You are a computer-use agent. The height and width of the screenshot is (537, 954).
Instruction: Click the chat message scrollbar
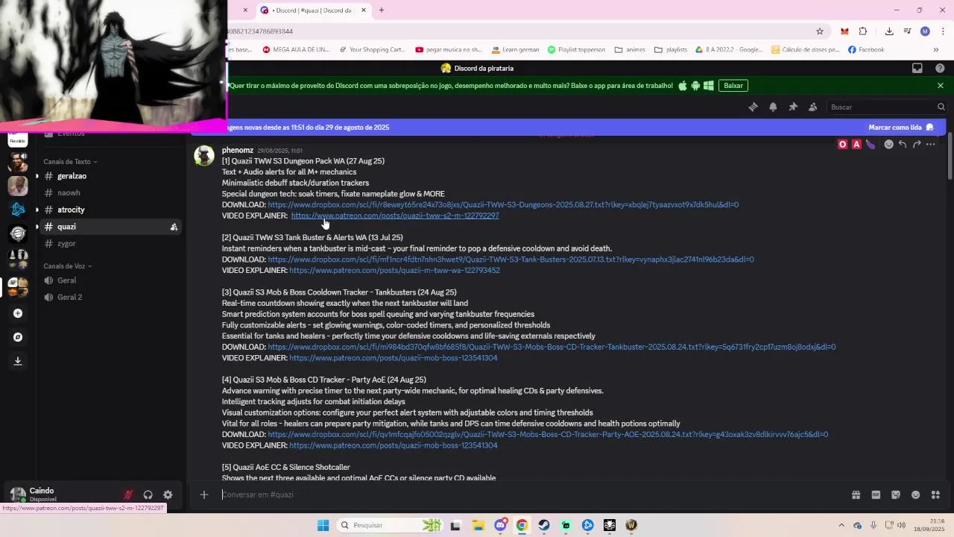coord(950,157)
